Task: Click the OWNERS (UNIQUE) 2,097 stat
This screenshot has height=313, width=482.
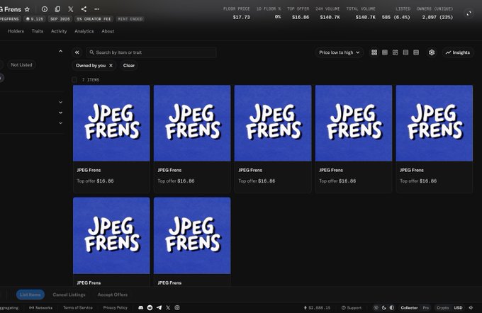Action: 435,13
